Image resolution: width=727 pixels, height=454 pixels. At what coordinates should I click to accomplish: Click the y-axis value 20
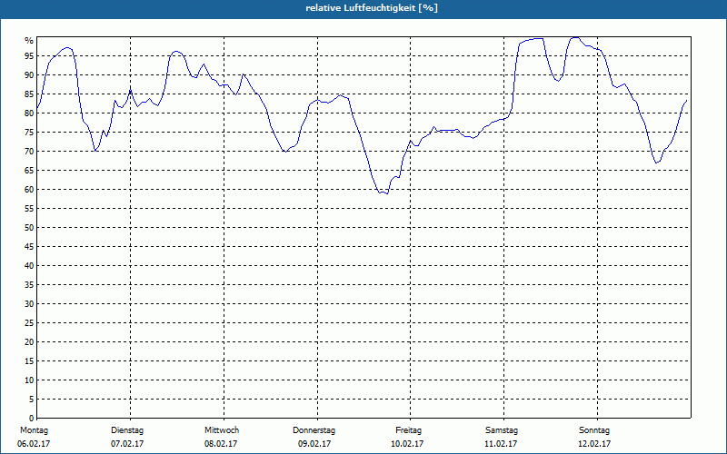(29, 342)
